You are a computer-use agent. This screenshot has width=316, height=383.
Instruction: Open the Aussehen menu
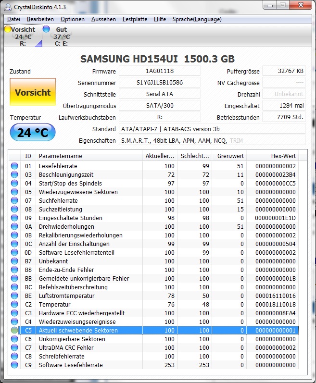(103, 19)
